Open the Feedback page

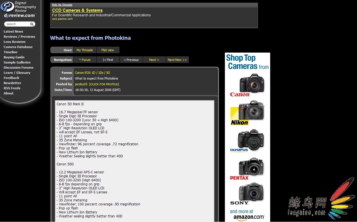[x=11, y=78]
